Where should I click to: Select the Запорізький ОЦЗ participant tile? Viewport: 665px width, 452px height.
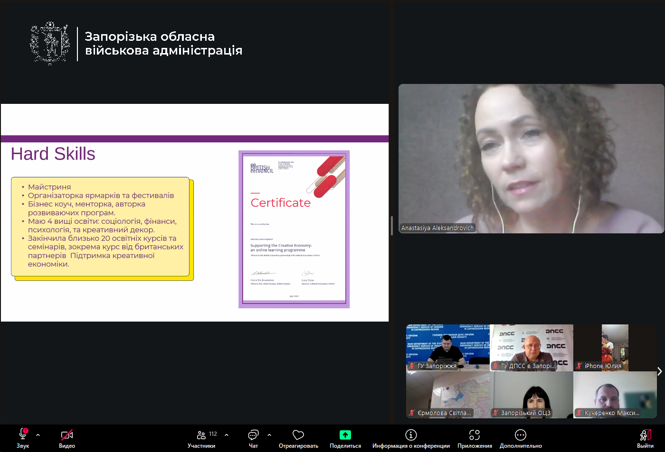(x=532, y=395)
